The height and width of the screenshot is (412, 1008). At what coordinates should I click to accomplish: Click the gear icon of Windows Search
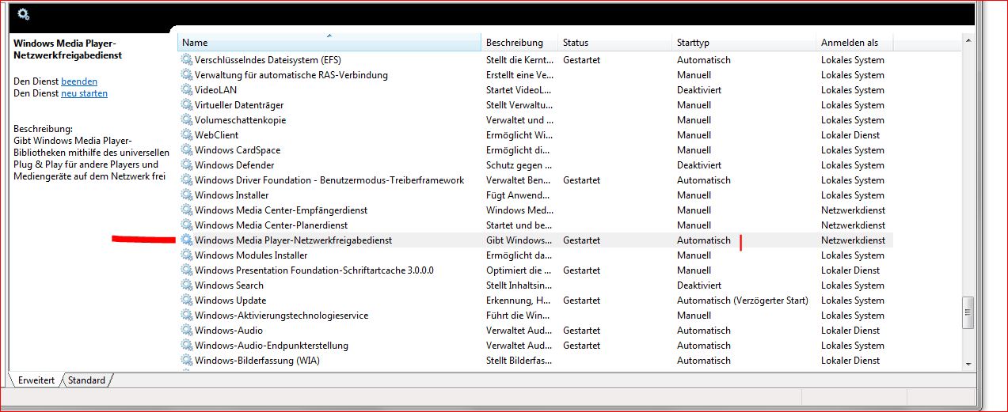coord(187,285)
